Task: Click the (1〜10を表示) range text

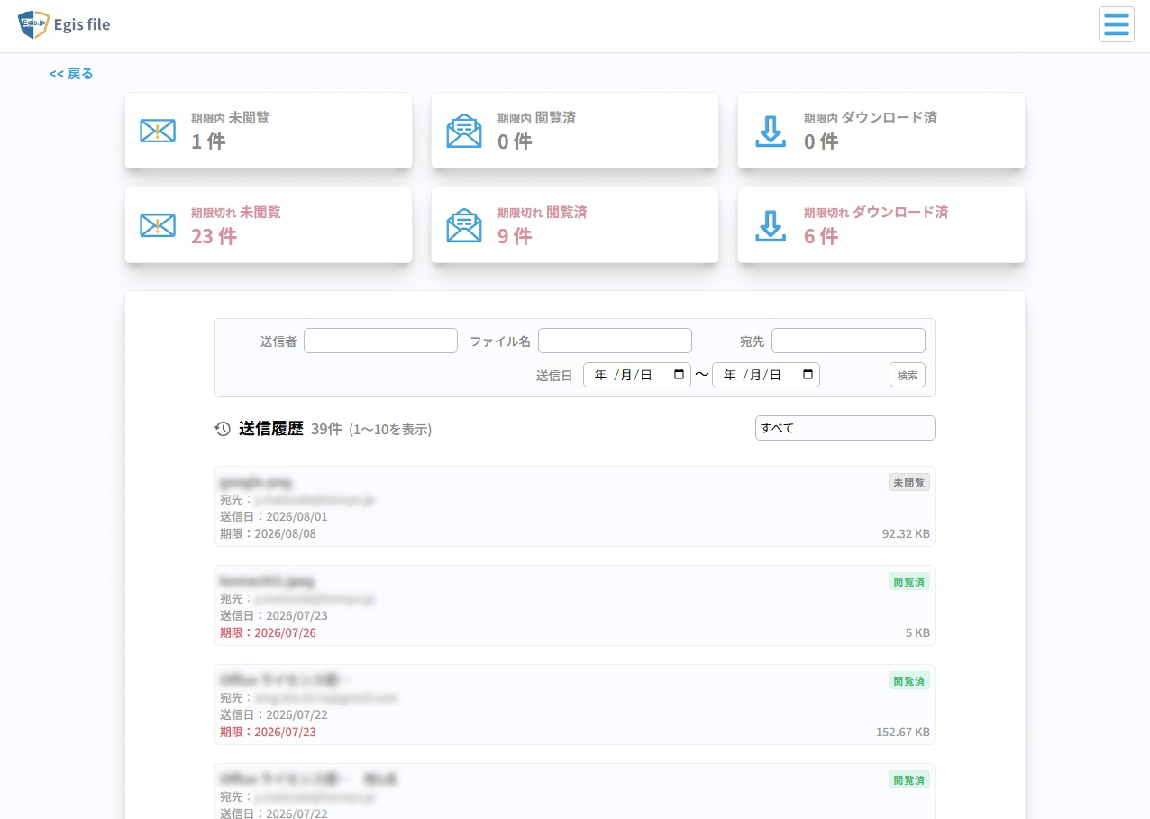Action: (x=390, y=430)
